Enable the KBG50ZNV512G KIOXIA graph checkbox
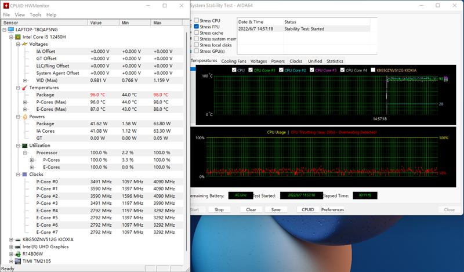The width and height of the screenshot is (464, 272). pos(373,70)
